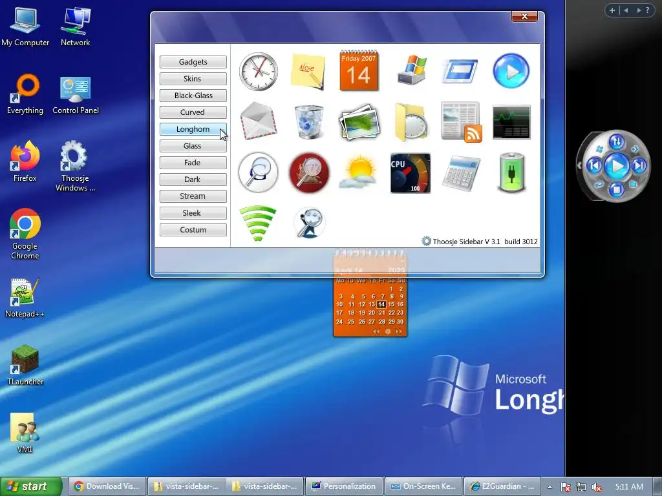Pick the Windows flag drive gadget icon

pos(412,70)
